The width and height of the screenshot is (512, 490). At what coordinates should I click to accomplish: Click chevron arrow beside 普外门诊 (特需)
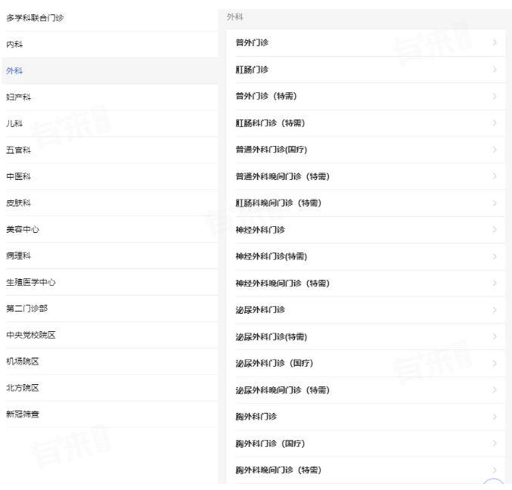pyautogui.click(x=494, y=96)
